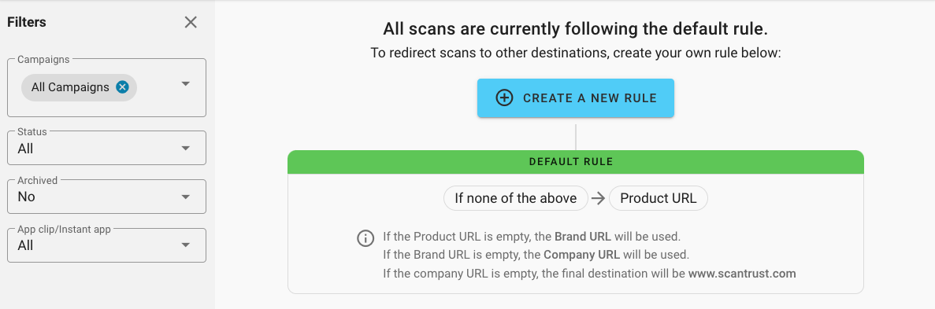Click the All Campaigns chip label

pos(70,87)
